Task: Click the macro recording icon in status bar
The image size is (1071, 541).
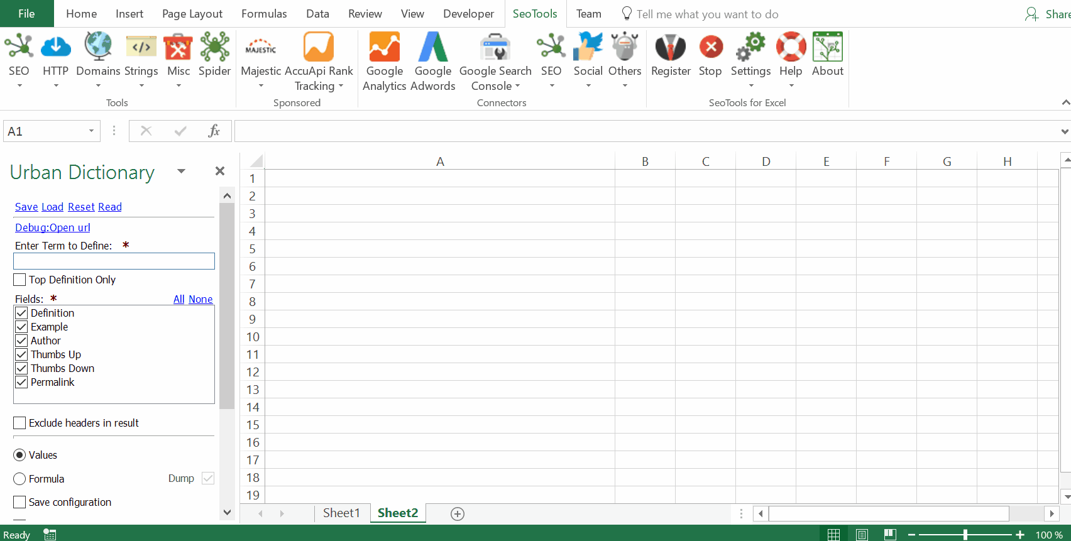Action: (50, 535)
